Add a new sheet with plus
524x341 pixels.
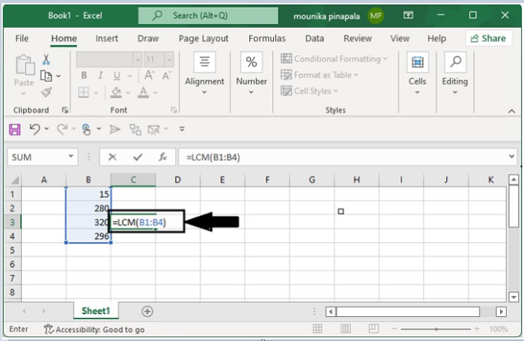(147, 311)
